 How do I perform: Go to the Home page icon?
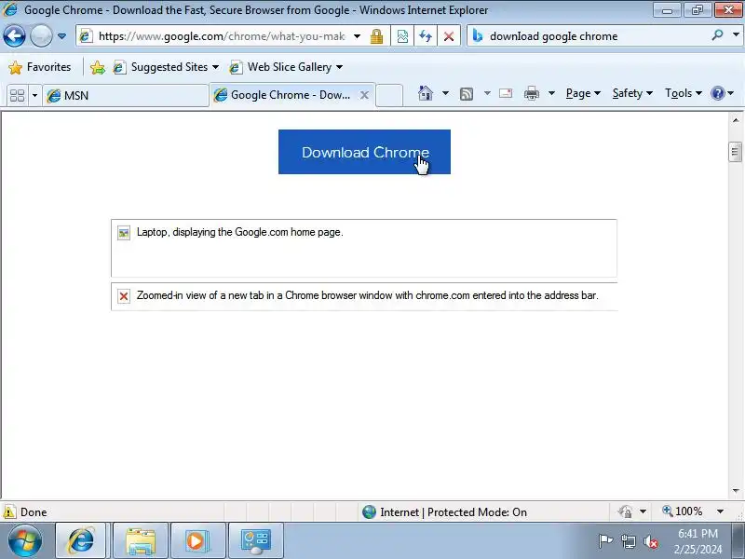click(x=426, y=93)
